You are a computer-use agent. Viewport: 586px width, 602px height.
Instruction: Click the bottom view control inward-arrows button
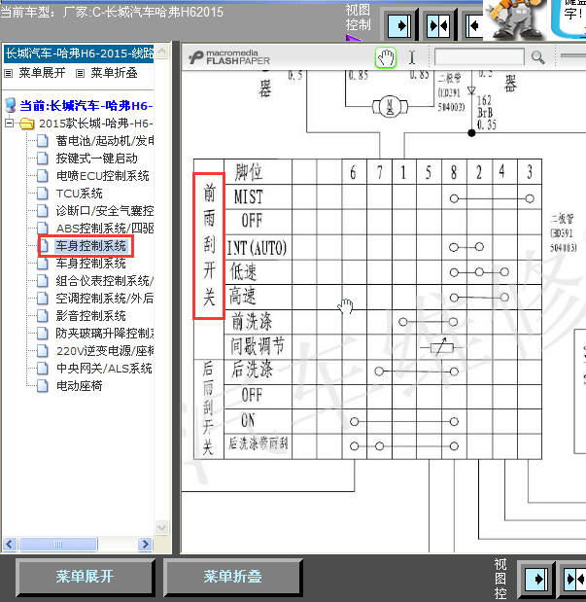click(573, 579)
